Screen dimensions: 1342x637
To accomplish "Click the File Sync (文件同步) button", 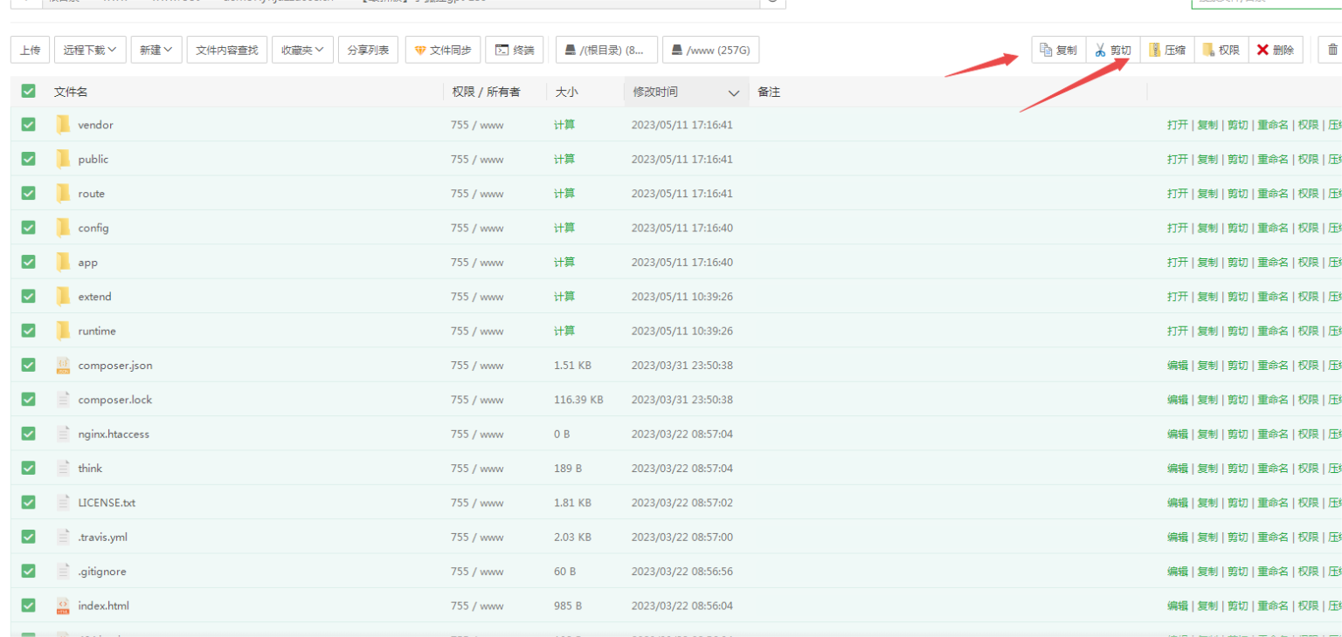I will [443, 50].
